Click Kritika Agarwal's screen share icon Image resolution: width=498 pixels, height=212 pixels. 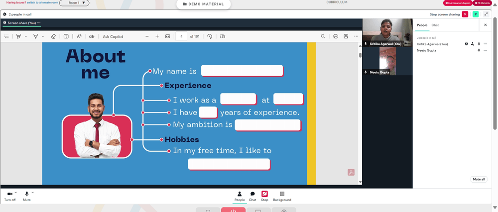[467, 44]
